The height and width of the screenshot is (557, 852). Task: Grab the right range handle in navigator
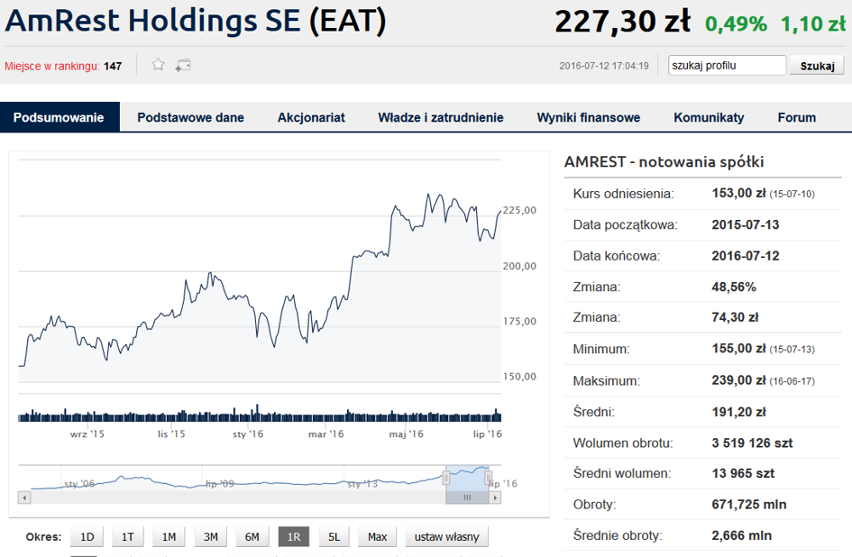tap(488, 478)
